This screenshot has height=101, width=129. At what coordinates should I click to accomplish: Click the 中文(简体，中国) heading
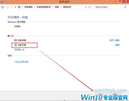(x=18, y=17)
